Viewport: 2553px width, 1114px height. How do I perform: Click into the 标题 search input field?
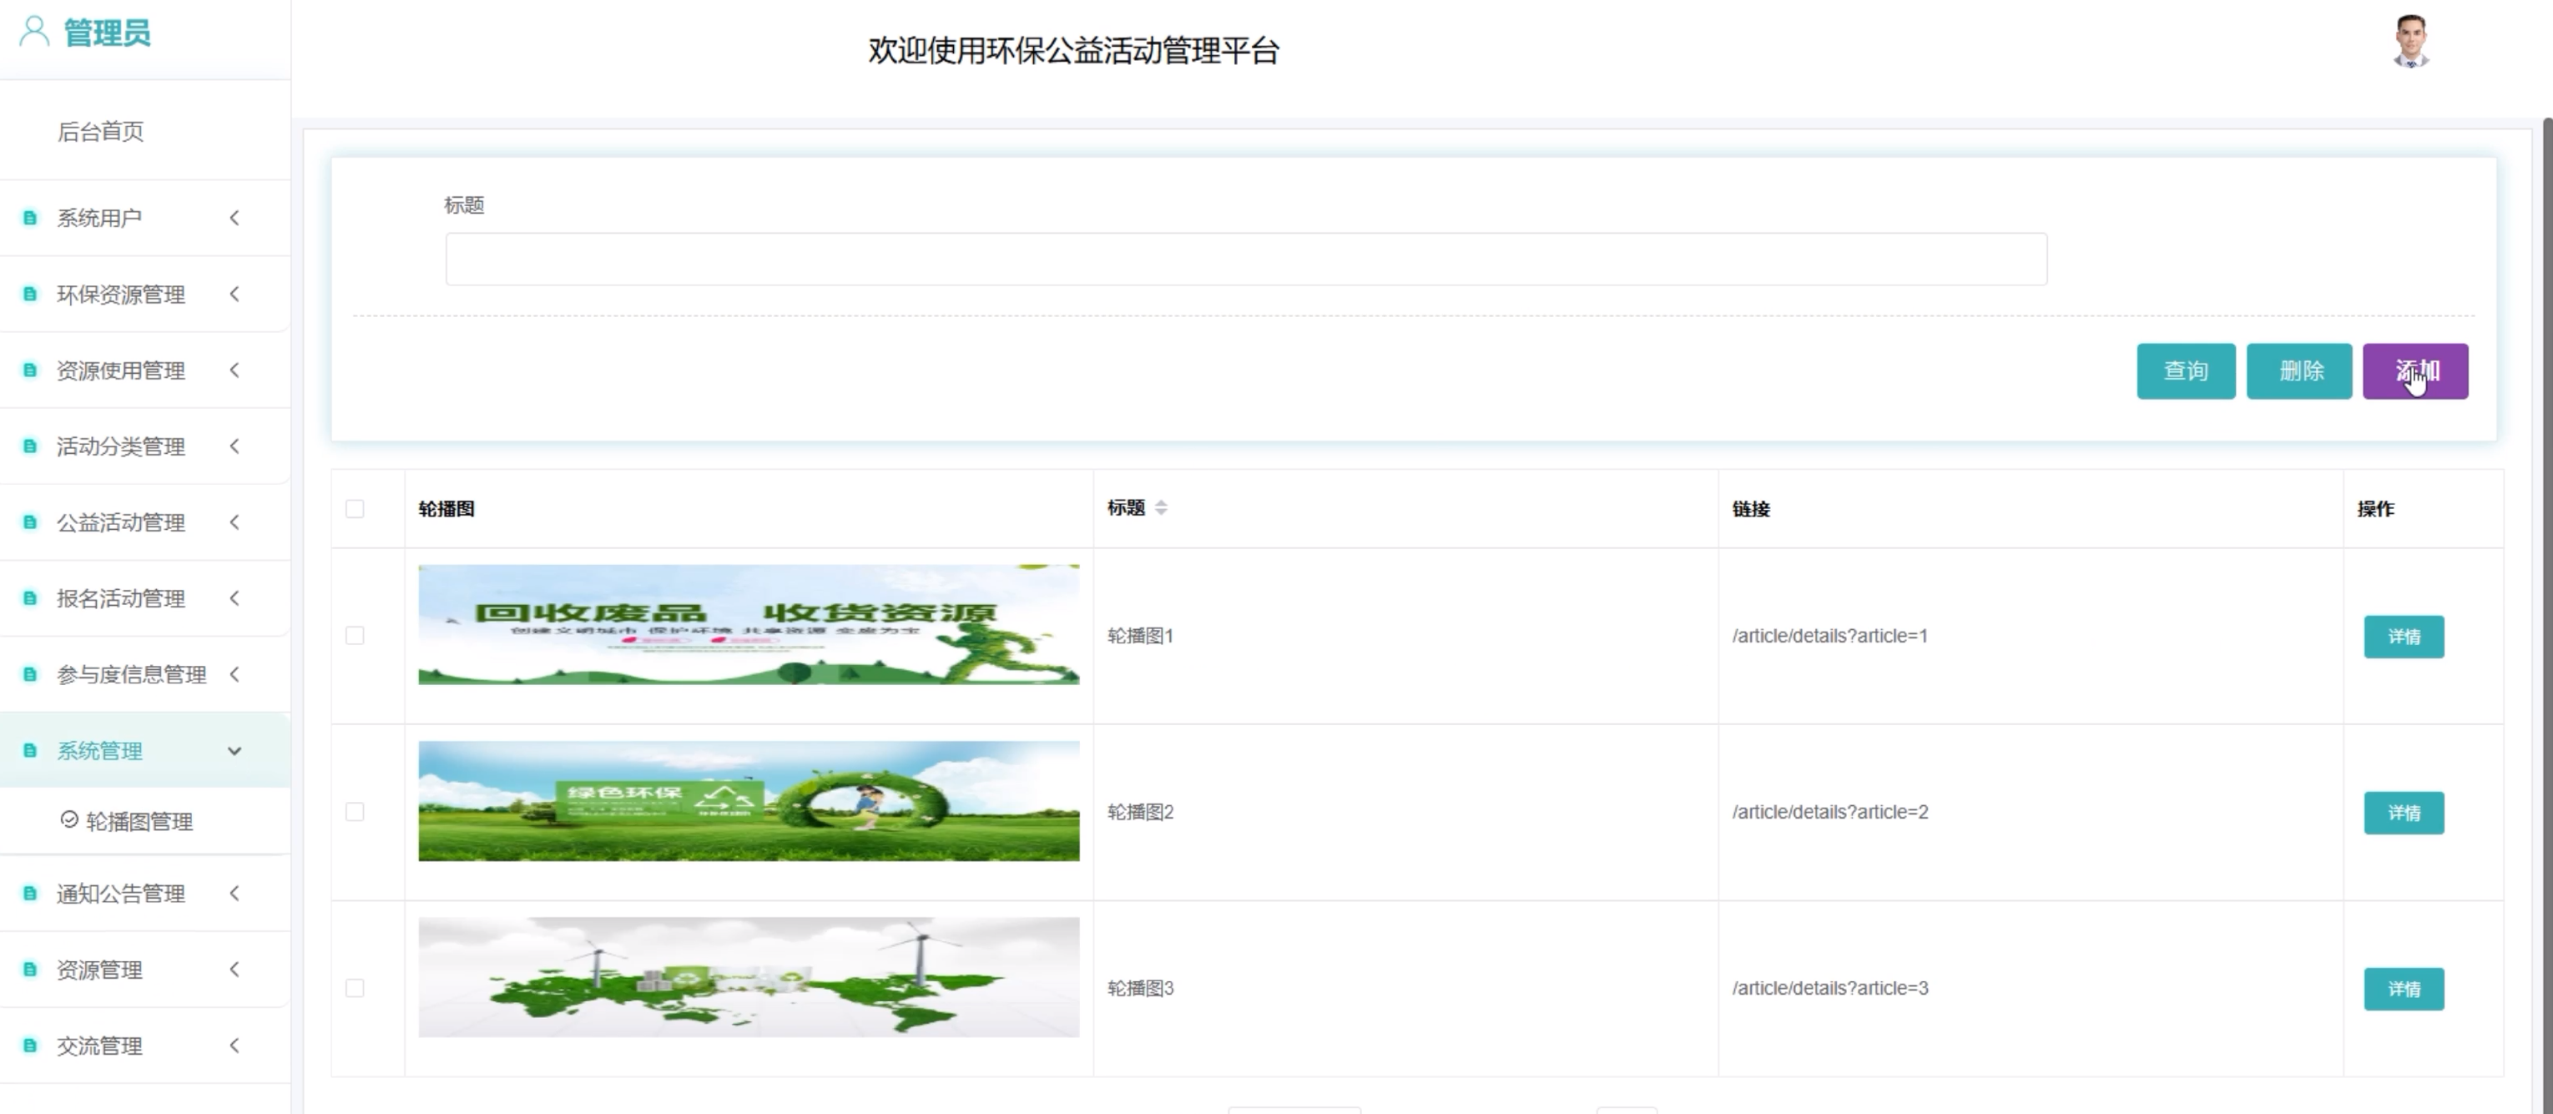point(1246,260)
